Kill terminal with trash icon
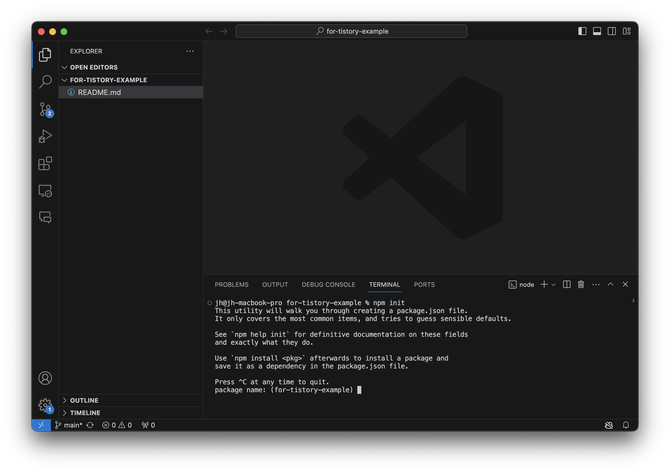 tap(581, 284)
